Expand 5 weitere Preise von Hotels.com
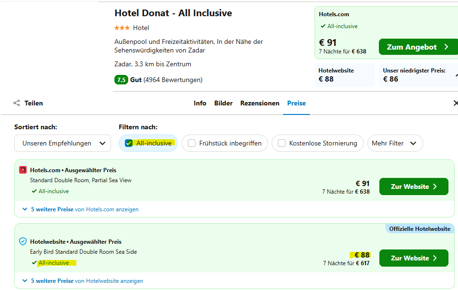Image resolution: width=458 pixels, height=290 pixels. point(81,209)
